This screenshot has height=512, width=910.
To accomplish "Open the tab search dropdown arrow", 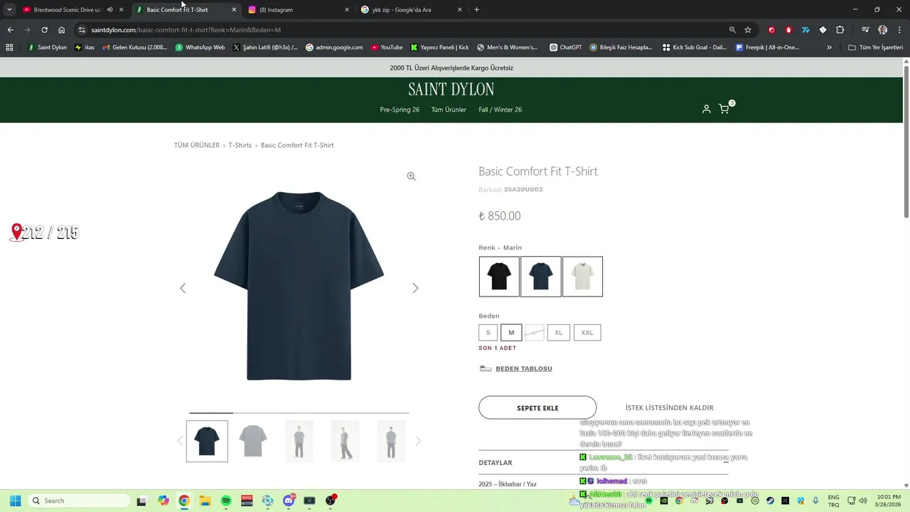I will [9, 10].
